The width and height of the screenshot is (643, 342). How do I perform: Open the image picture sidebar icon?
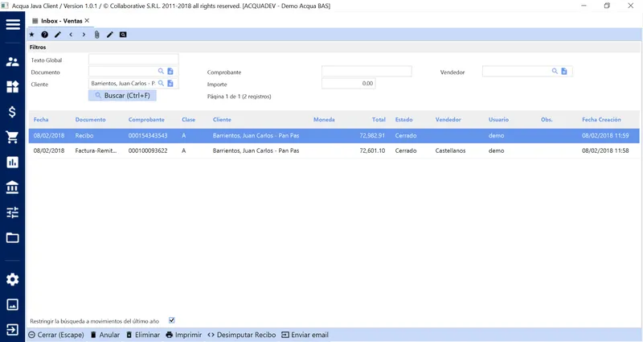pyautogui.click(x=13, y=305)
